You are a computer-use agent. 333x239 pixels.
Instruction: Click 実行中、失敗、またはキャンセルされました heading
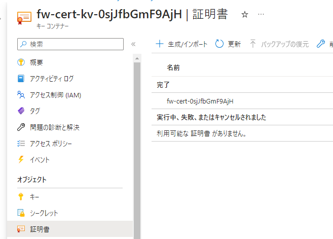tap(211, 117)
